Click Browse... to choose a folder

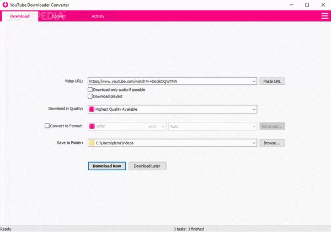pos(272,143)
